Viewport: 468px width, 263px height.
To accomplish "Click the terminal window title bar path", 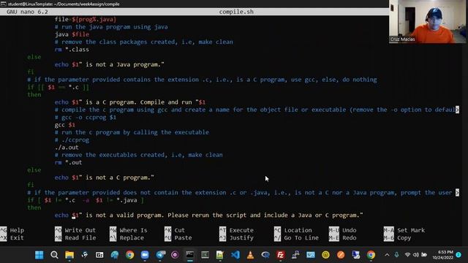I will pos(64,4).
